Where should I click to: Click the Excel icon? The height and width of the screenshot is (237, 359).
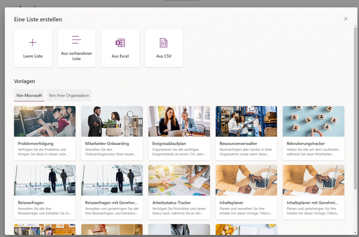point(120,42)
